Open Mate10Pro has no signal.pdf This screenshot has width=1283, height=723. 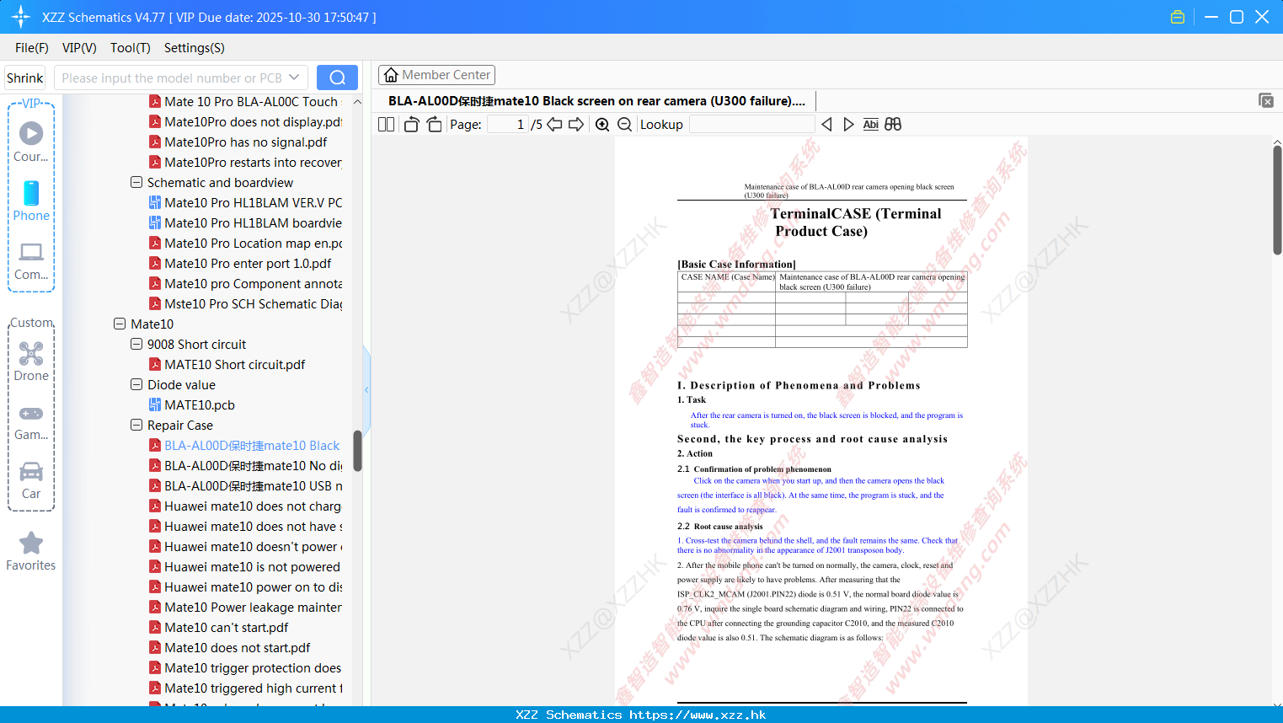pyautogui.click(x=245, y=142)
